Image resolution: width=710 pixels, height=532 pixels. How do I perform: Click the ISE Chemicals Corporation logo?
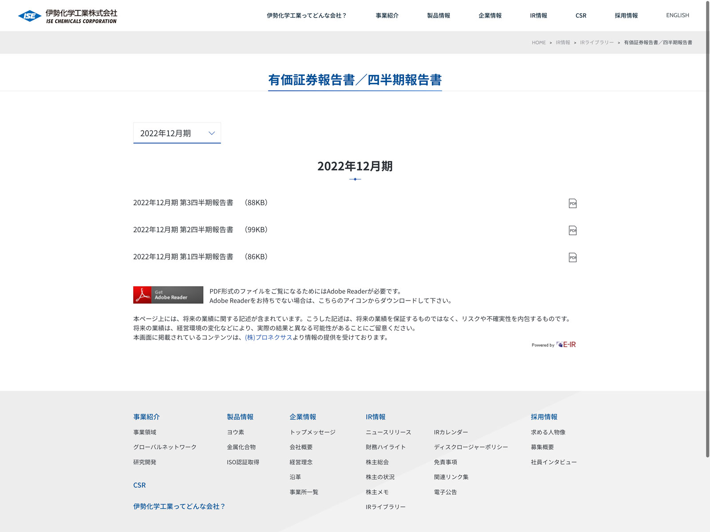pos(67,16)
